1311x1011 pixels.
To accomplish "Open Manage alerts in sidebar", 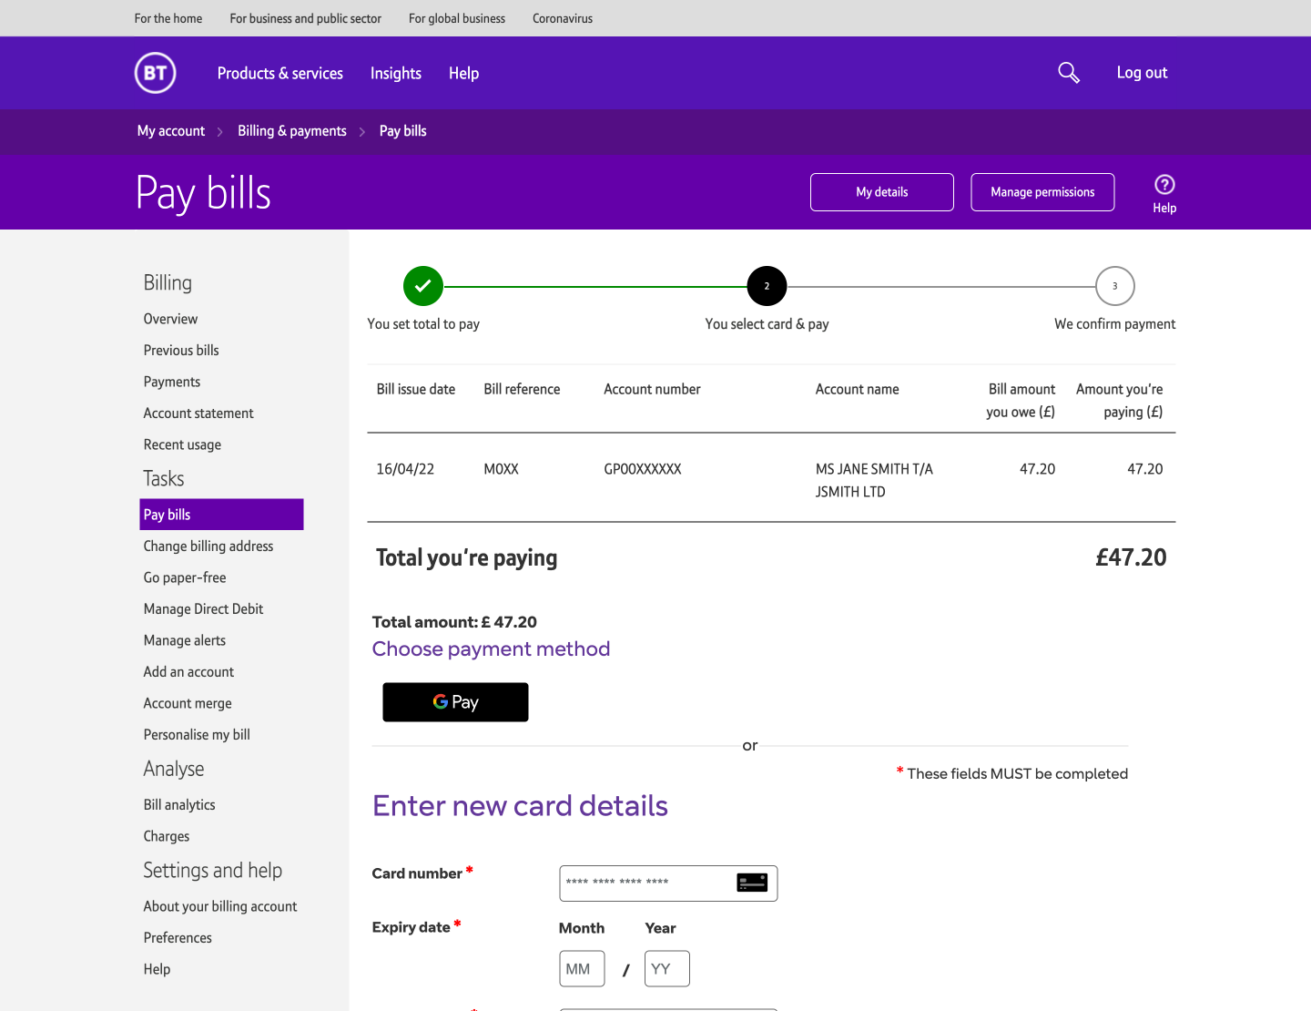I will coord(185,640).
